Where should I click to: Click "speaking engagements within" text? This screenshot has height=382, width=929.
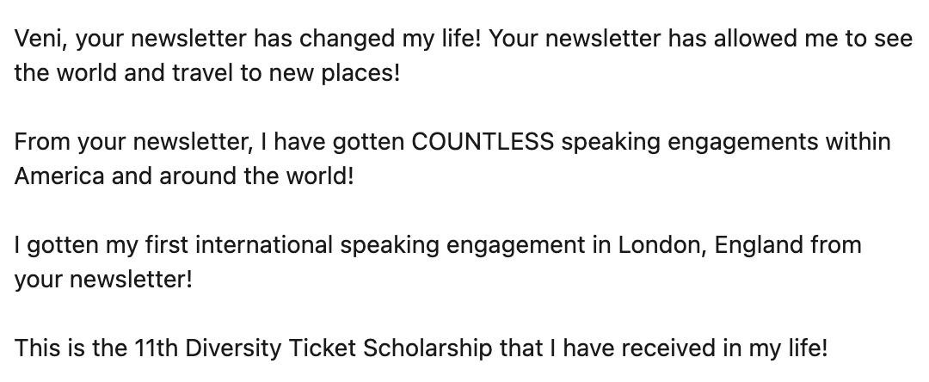coord(725,142)
